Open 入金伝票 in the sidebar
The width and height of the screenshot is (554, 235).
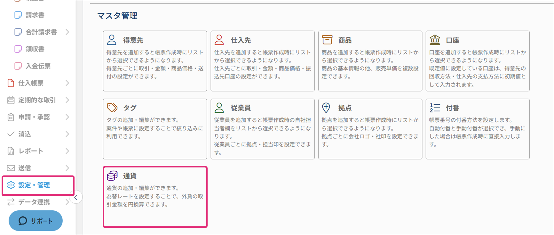click(x=38, y=66)
